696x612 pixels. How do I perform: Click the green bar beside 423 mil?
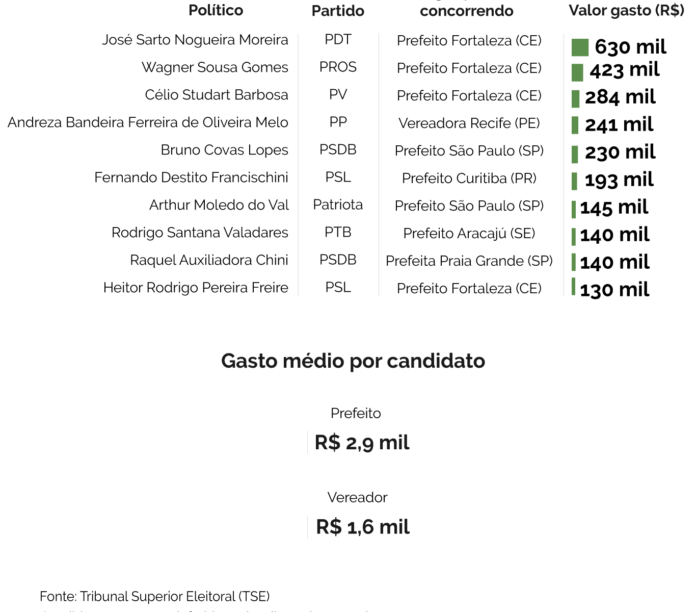click(x=577, y=72)
